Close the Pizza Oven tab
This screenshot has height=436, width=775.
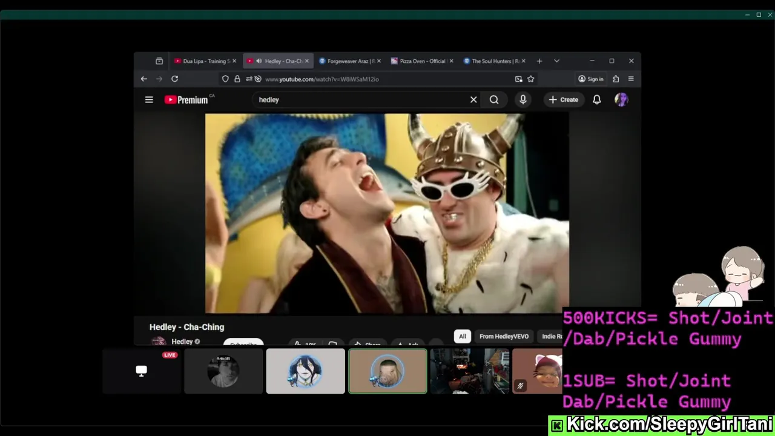(x=451, y=61)
